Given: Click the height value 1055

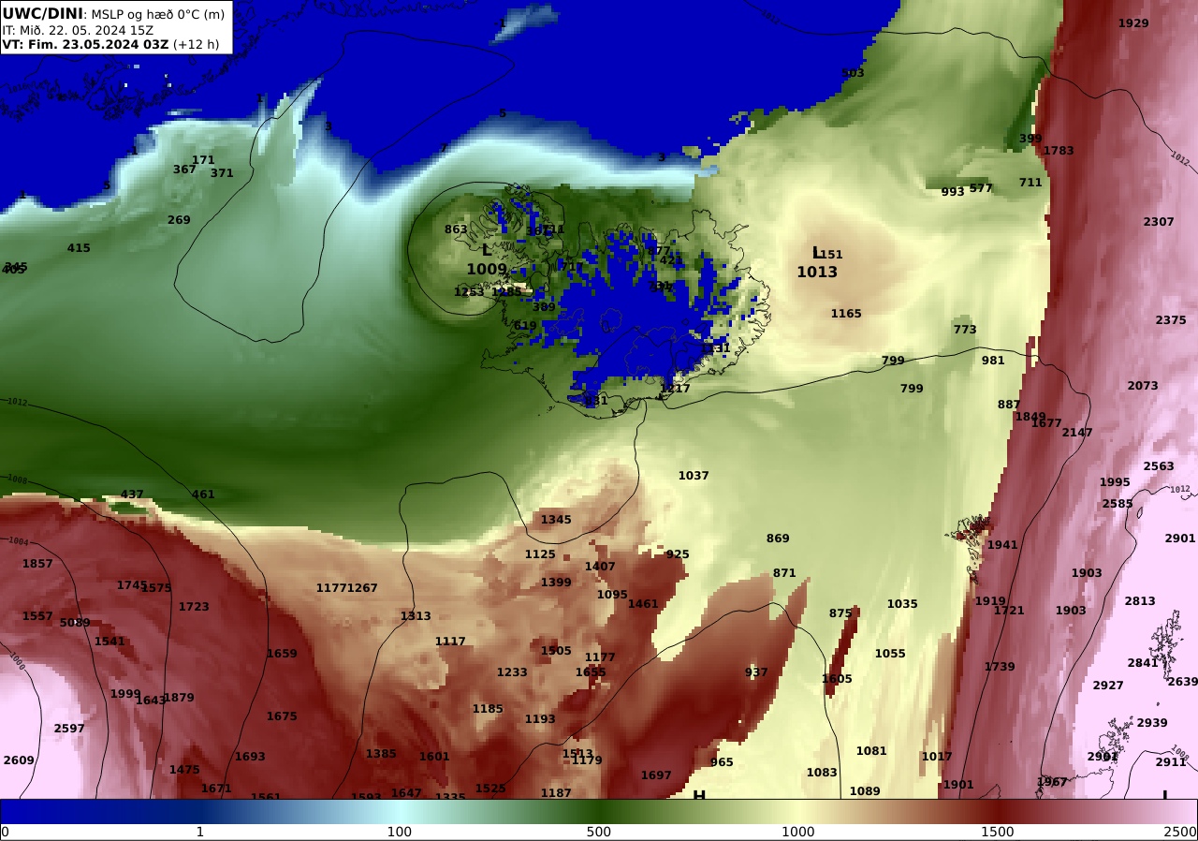Looking at the screenshot, I should 890,654.
